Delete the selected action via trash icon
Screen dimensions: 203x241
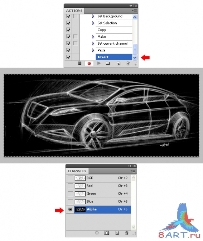(x=128, y=63)
